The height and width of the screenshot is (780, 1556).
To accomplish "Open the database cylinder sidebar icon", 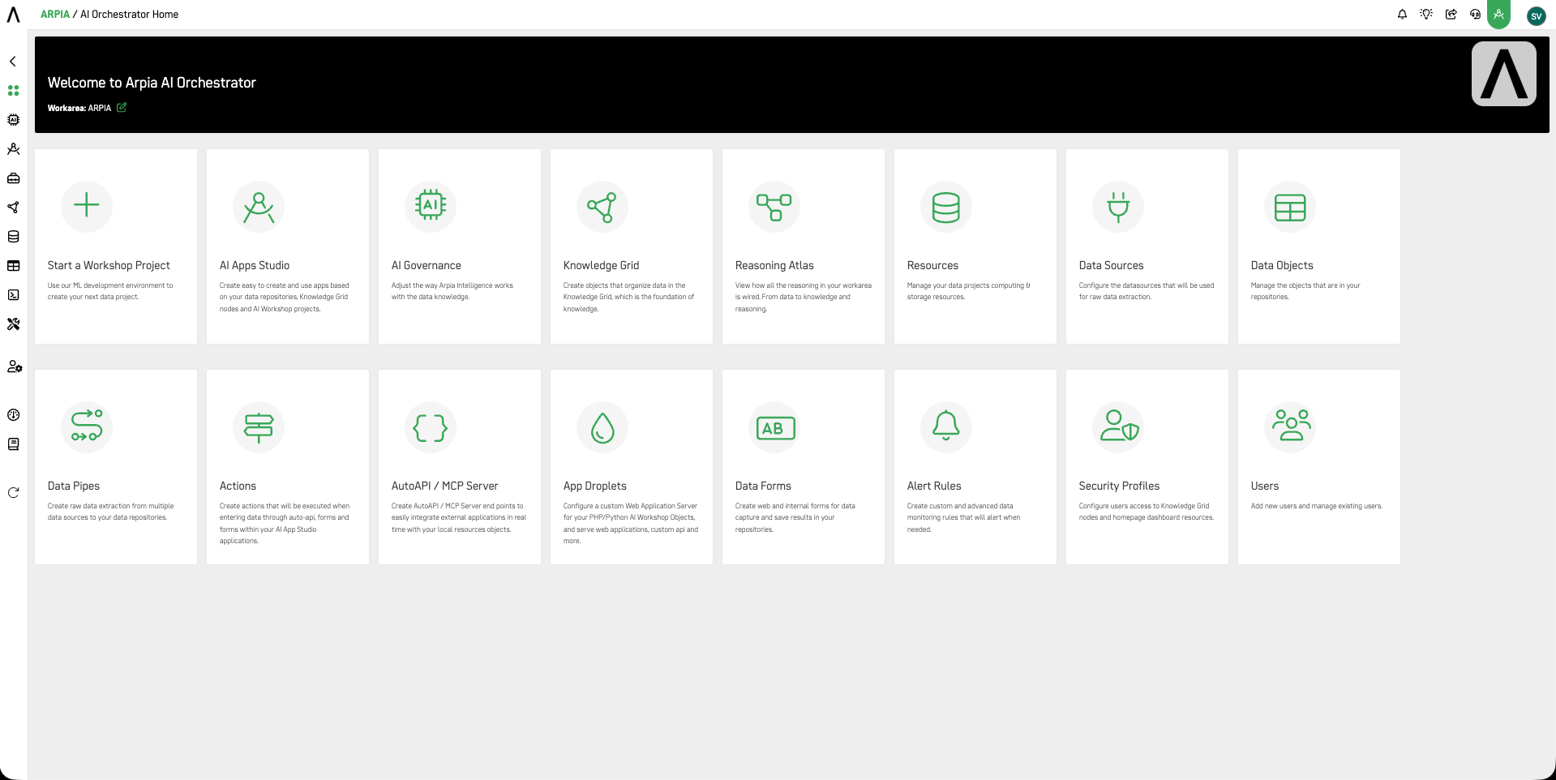I will (13, 237).
